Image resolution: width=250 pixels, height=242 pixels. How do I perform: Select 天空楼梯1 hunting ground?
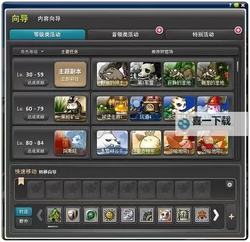point(179,108)
